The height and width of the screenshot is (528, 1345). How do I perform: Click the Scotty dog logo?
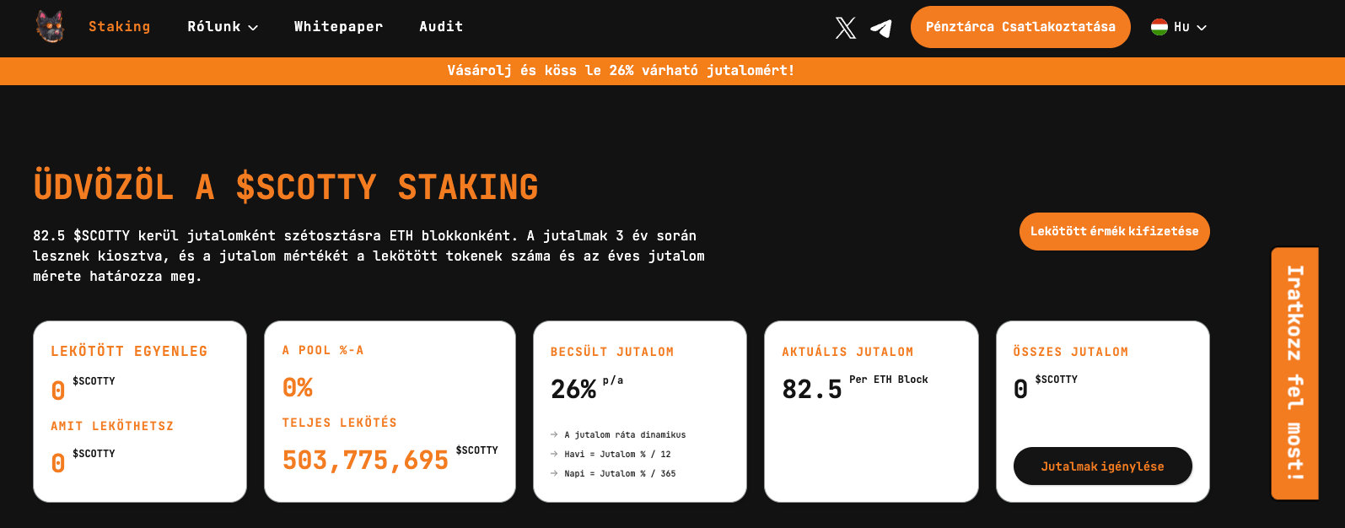coord(51,27)
